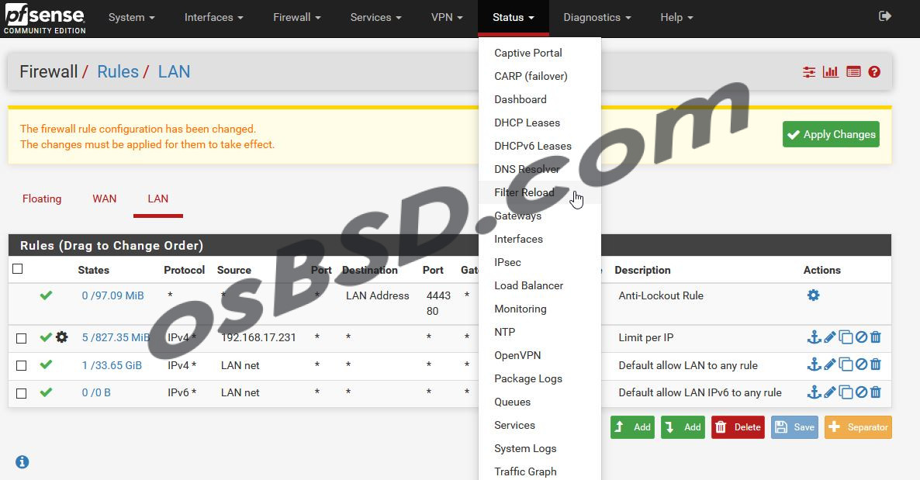
Task: Copy the Limit per IP rule
Action: coord(846,337)
